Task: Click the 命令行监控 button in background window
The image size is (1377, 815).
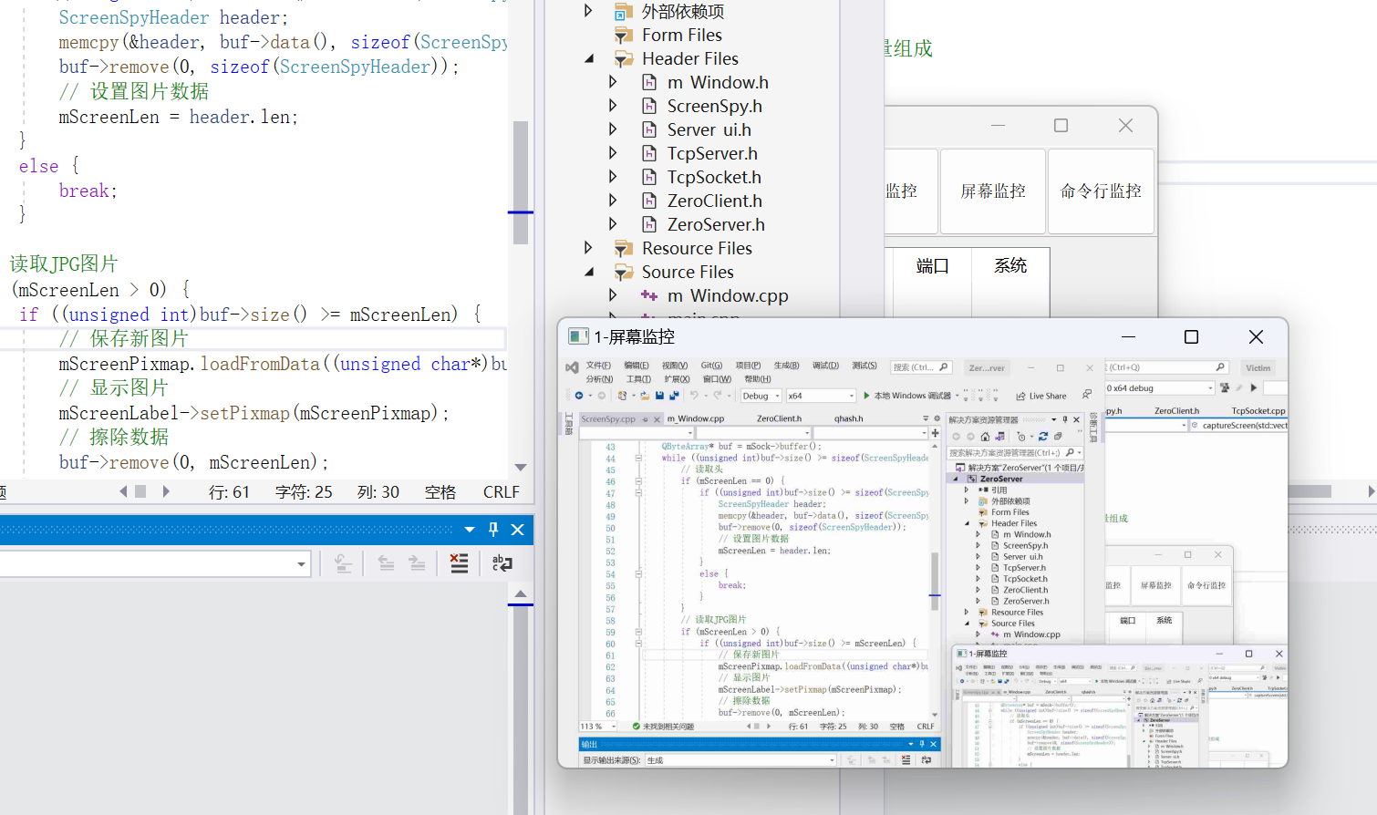Action: (1101, 191)
